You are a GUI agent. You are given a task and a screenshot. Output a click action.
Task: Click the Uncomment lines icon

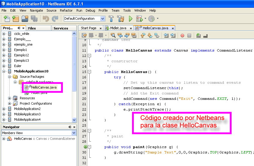coord(205,36)
